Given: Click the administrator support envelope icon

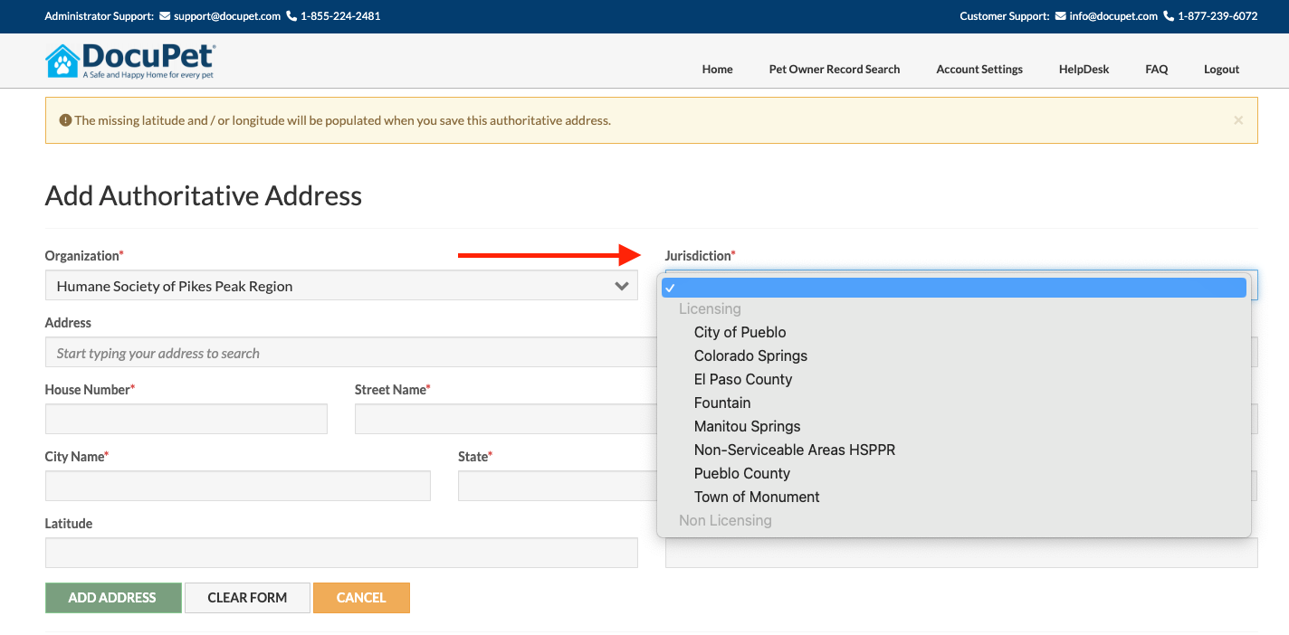Looking at the screenshot, I should click(165, 16).
